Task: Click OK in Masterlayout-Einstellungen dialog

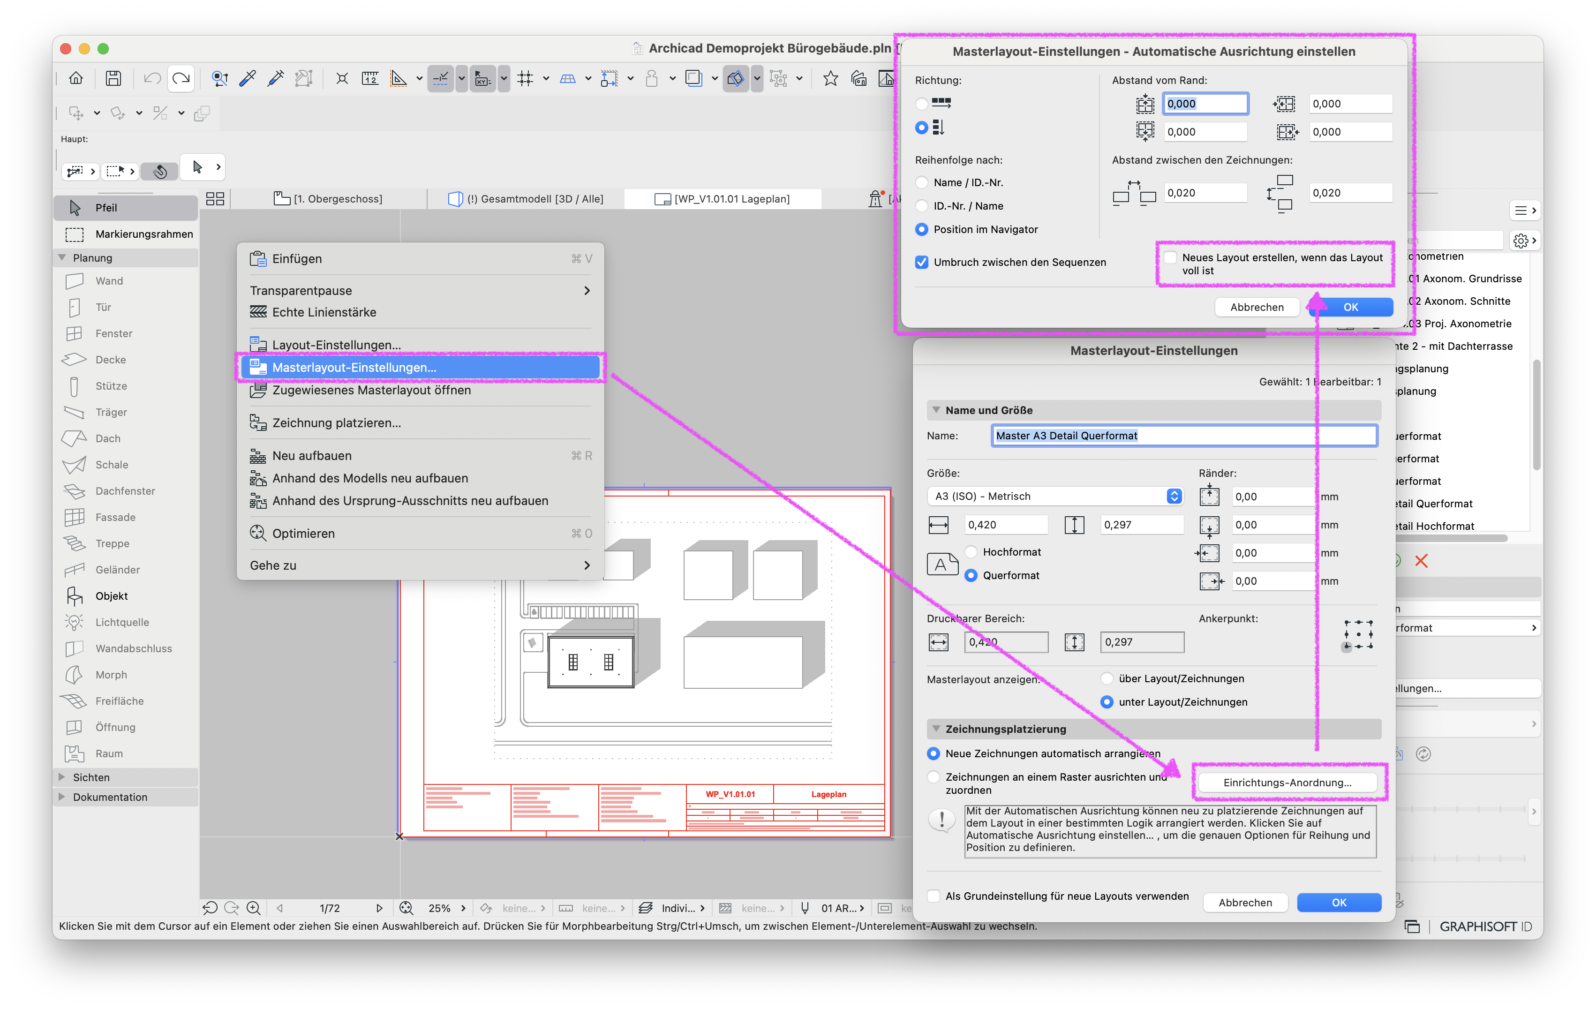Action: coord(1339,902)
